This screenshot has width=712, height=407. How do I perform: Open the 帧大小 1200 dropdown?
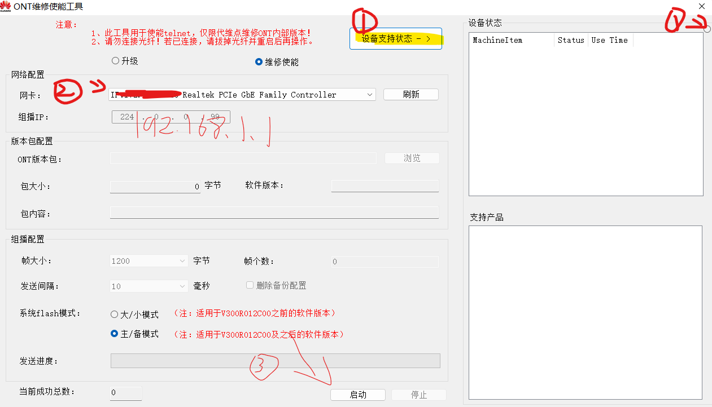tap(149, 261)
